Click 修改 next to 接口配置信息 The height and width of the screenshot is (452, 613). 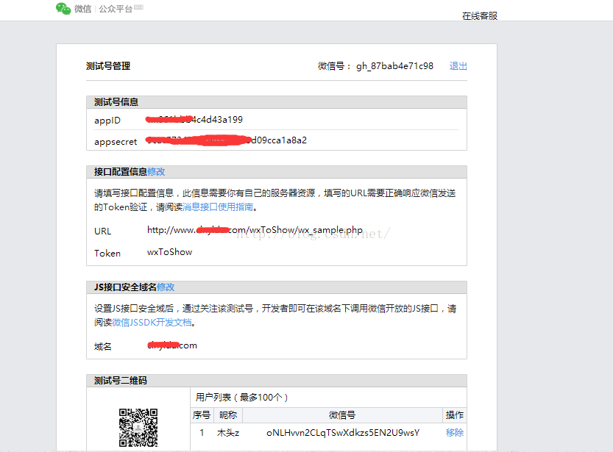pos(156,172)
